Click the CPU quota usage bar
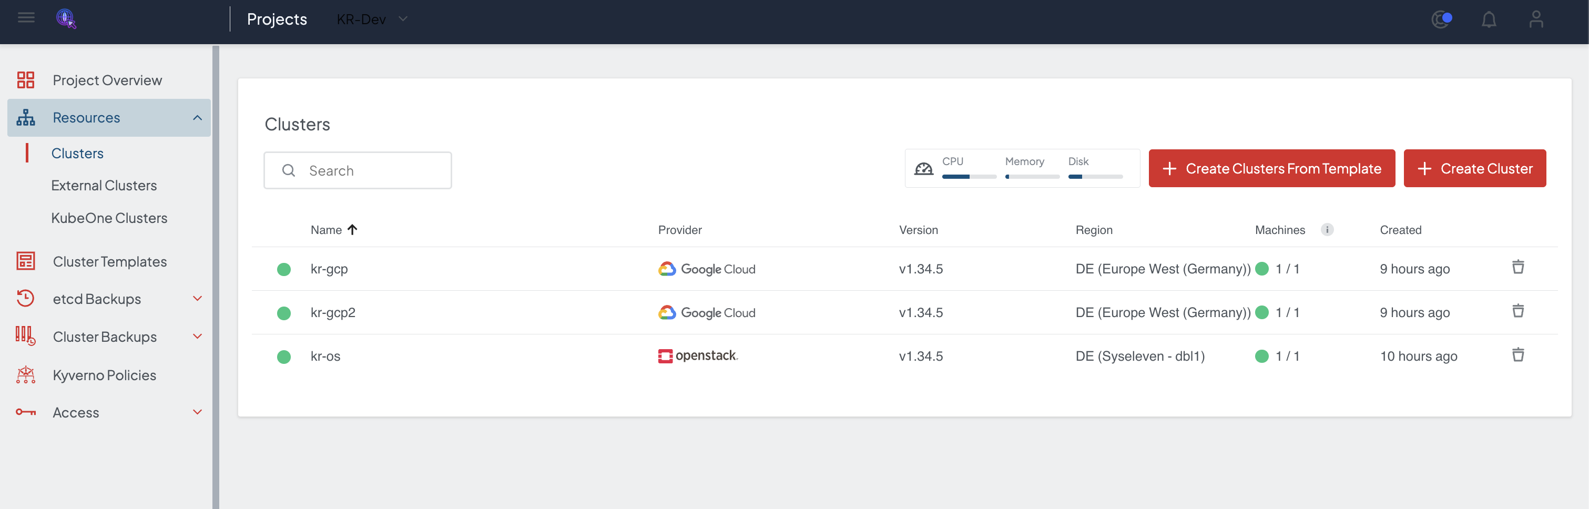The image size is (1589, 509). (x=969, y=177)
